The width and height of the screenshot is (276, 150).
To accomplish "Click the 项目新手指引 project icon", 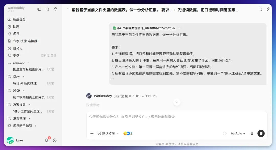I will [9, 126].
